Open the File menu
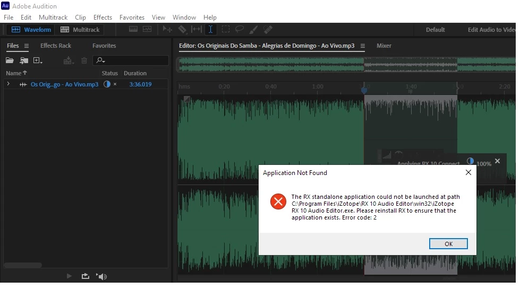520x289 pixels. point(8,17)
